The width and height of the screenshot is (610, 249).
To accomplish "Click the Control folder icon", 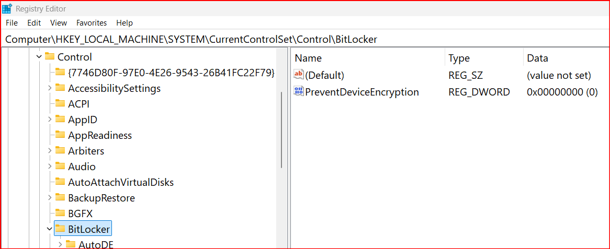I will (x=50, y=57).
